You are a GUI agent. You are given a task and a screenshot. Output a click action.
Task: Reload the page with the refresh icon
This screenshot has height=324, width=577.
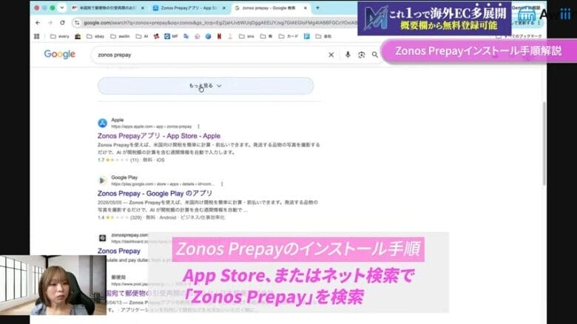[x=62, y=23]
